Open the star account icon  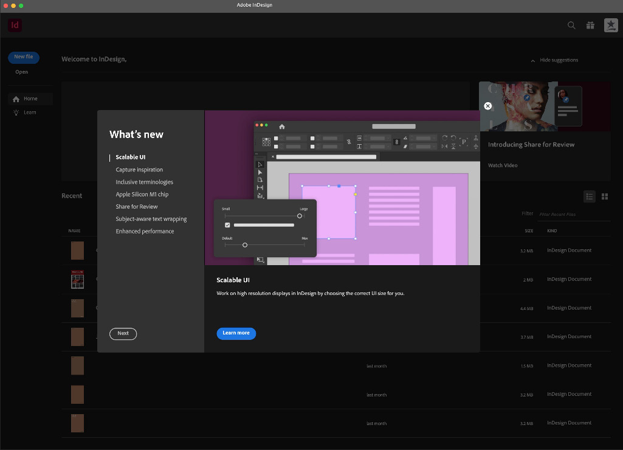click(611, 26)
